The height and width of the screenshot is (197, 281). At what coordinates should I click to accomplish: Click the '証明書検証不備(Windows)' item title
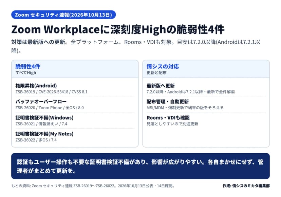(44, 118)
